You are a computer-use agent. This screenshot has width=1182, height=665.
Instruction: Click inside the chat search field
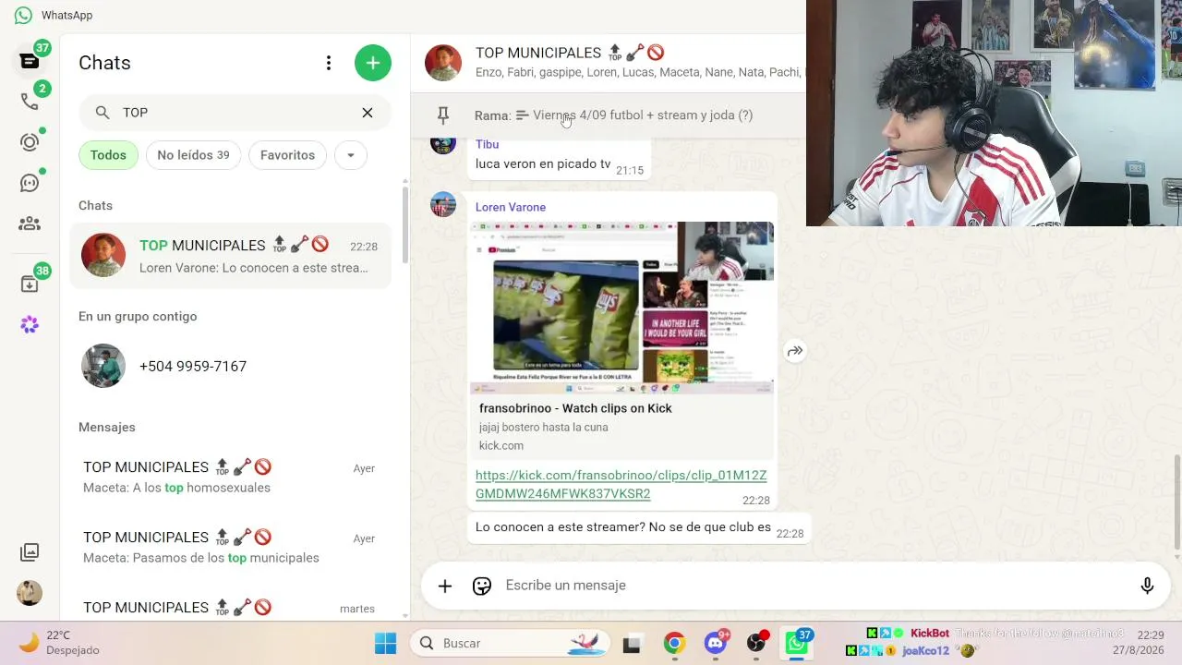click(235, 113)
